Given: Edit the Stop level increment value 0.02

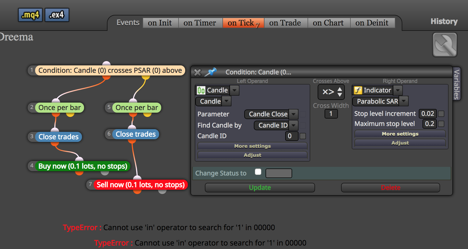Looking at the screenshot, I should [x=428, y=114].
